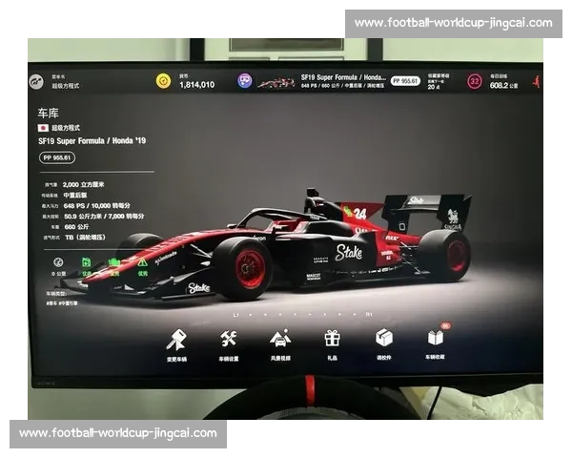Image resolution: width=572 pixels, height=458 pixels.
Task: Click the car name SF19 Super Formula / Honda '19
Action: [x=92, y=140]
